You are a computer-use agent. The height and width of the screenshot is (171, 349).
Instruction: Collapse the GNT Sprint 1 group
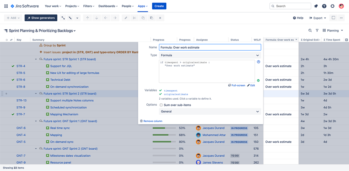click(36, 121)
